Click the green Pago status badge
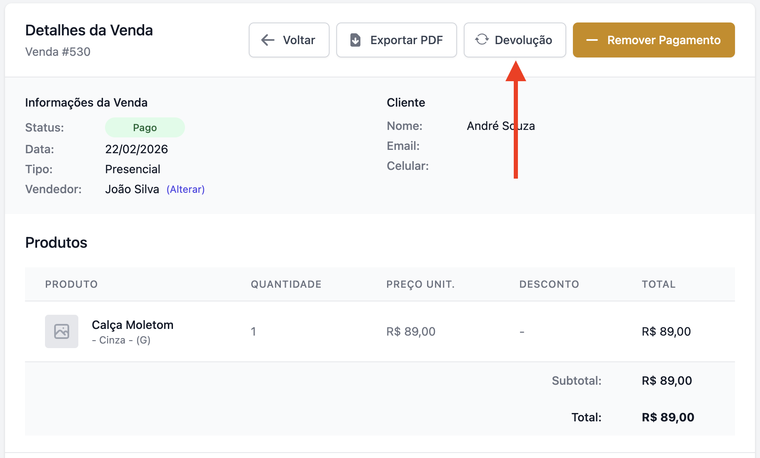The width and height of the screenshot is (760, 458). point(145,128)
